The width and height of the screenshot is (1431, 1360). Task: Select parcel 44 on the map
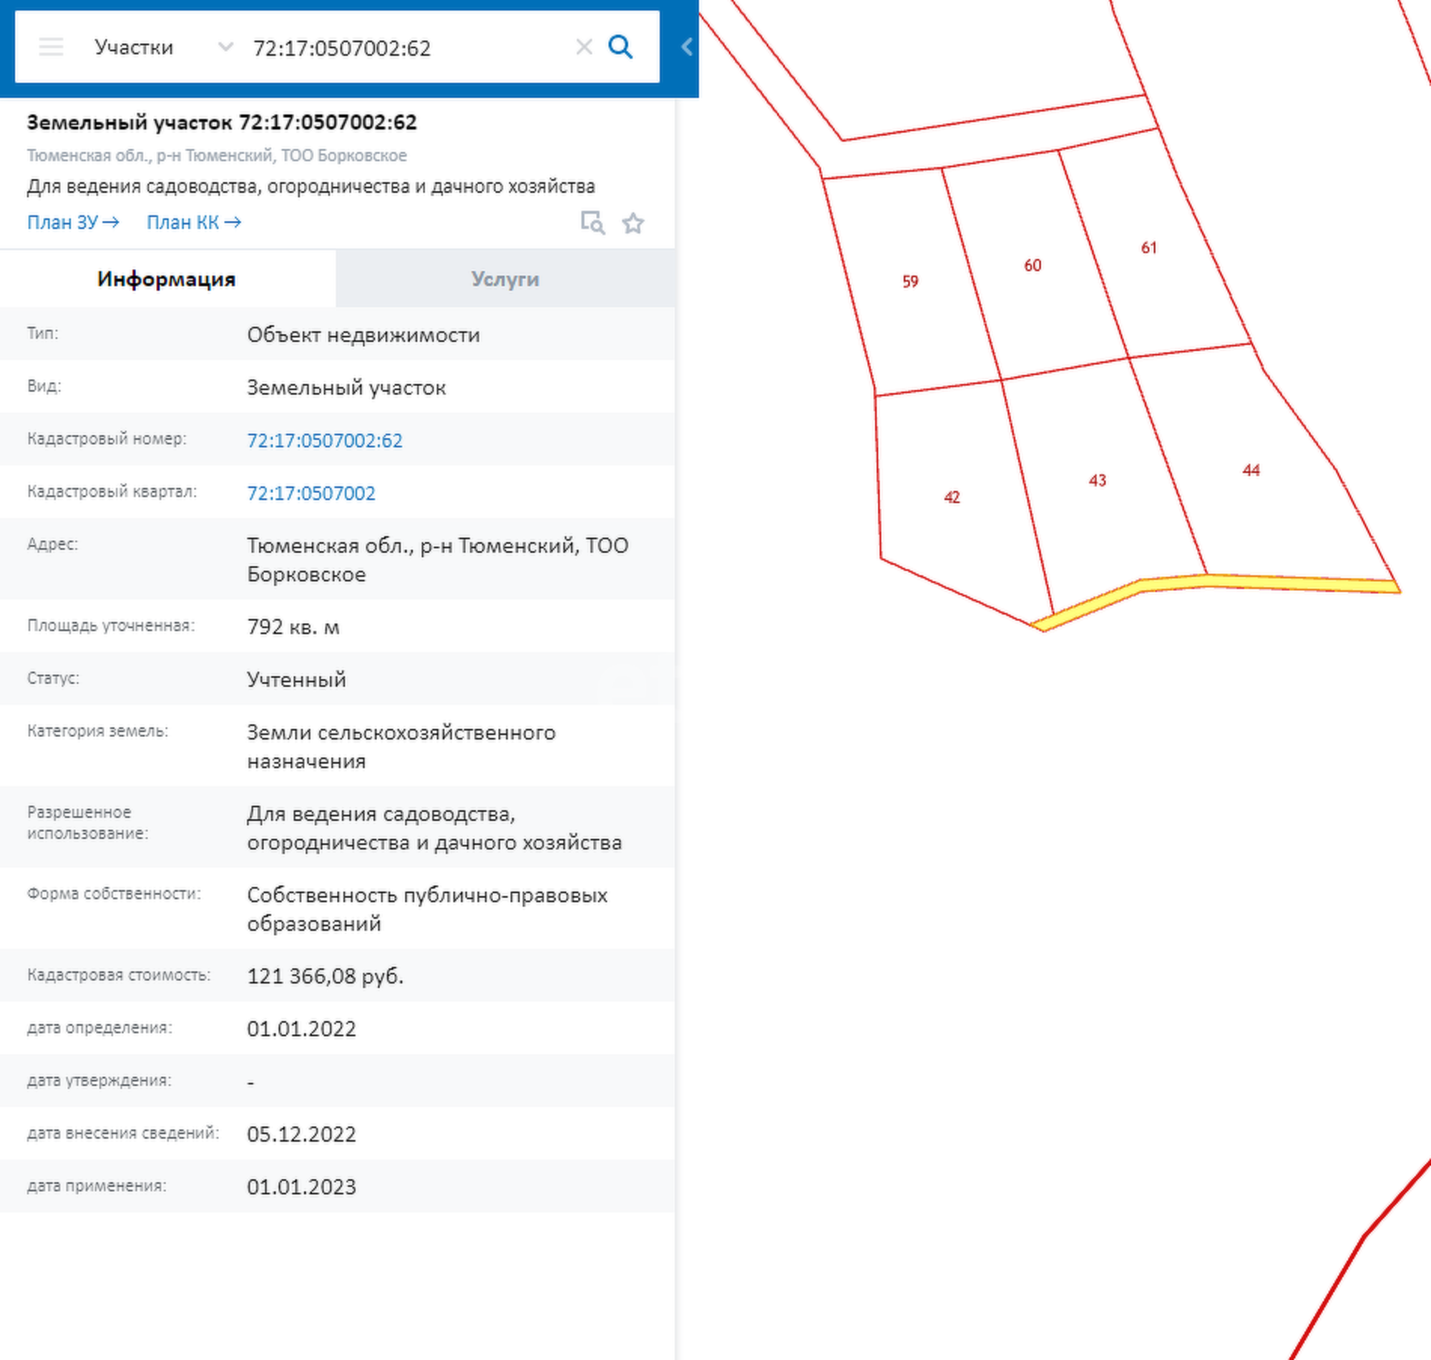(1251, 471)
